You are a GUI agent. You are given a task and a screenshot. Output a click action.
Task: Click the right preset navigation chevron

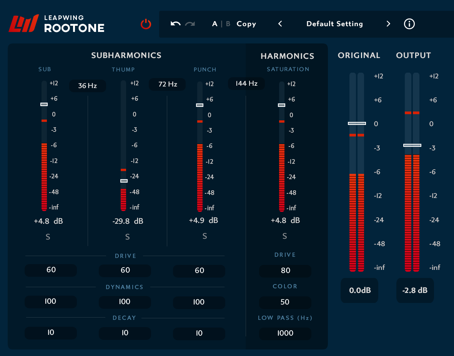[x=388, y=24]
